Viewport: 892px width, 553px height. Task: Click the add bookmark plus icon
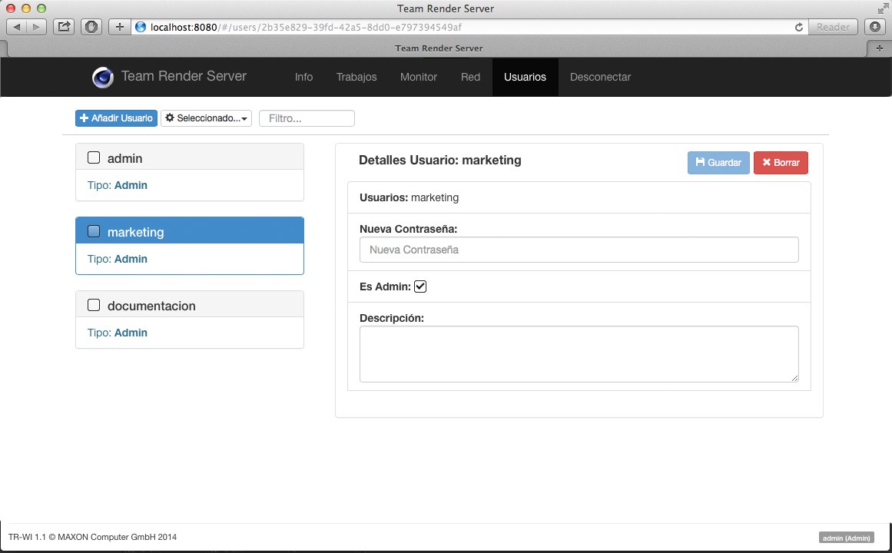tap(119, 27)
